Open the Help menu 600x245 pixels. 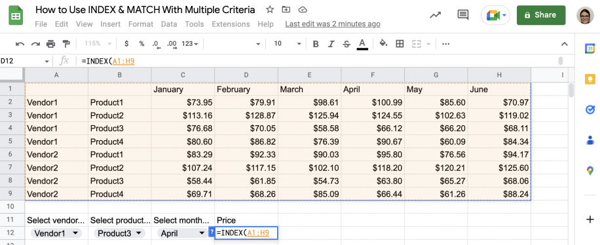pos(265,24)
